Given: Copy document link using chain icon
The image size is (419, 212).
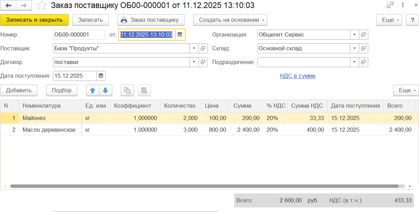Looking at the screenshot, I should (390, 6).
